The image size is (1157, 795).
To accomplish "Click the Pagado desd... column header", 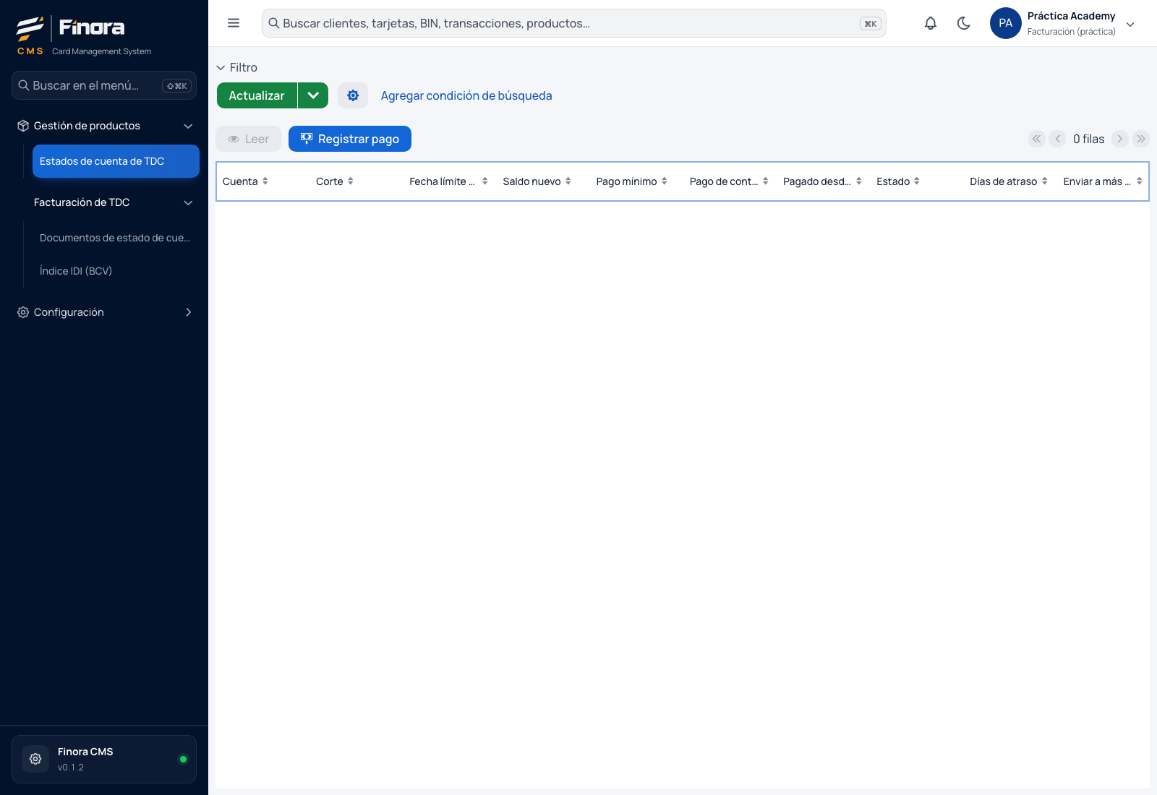I will point(823,181).
